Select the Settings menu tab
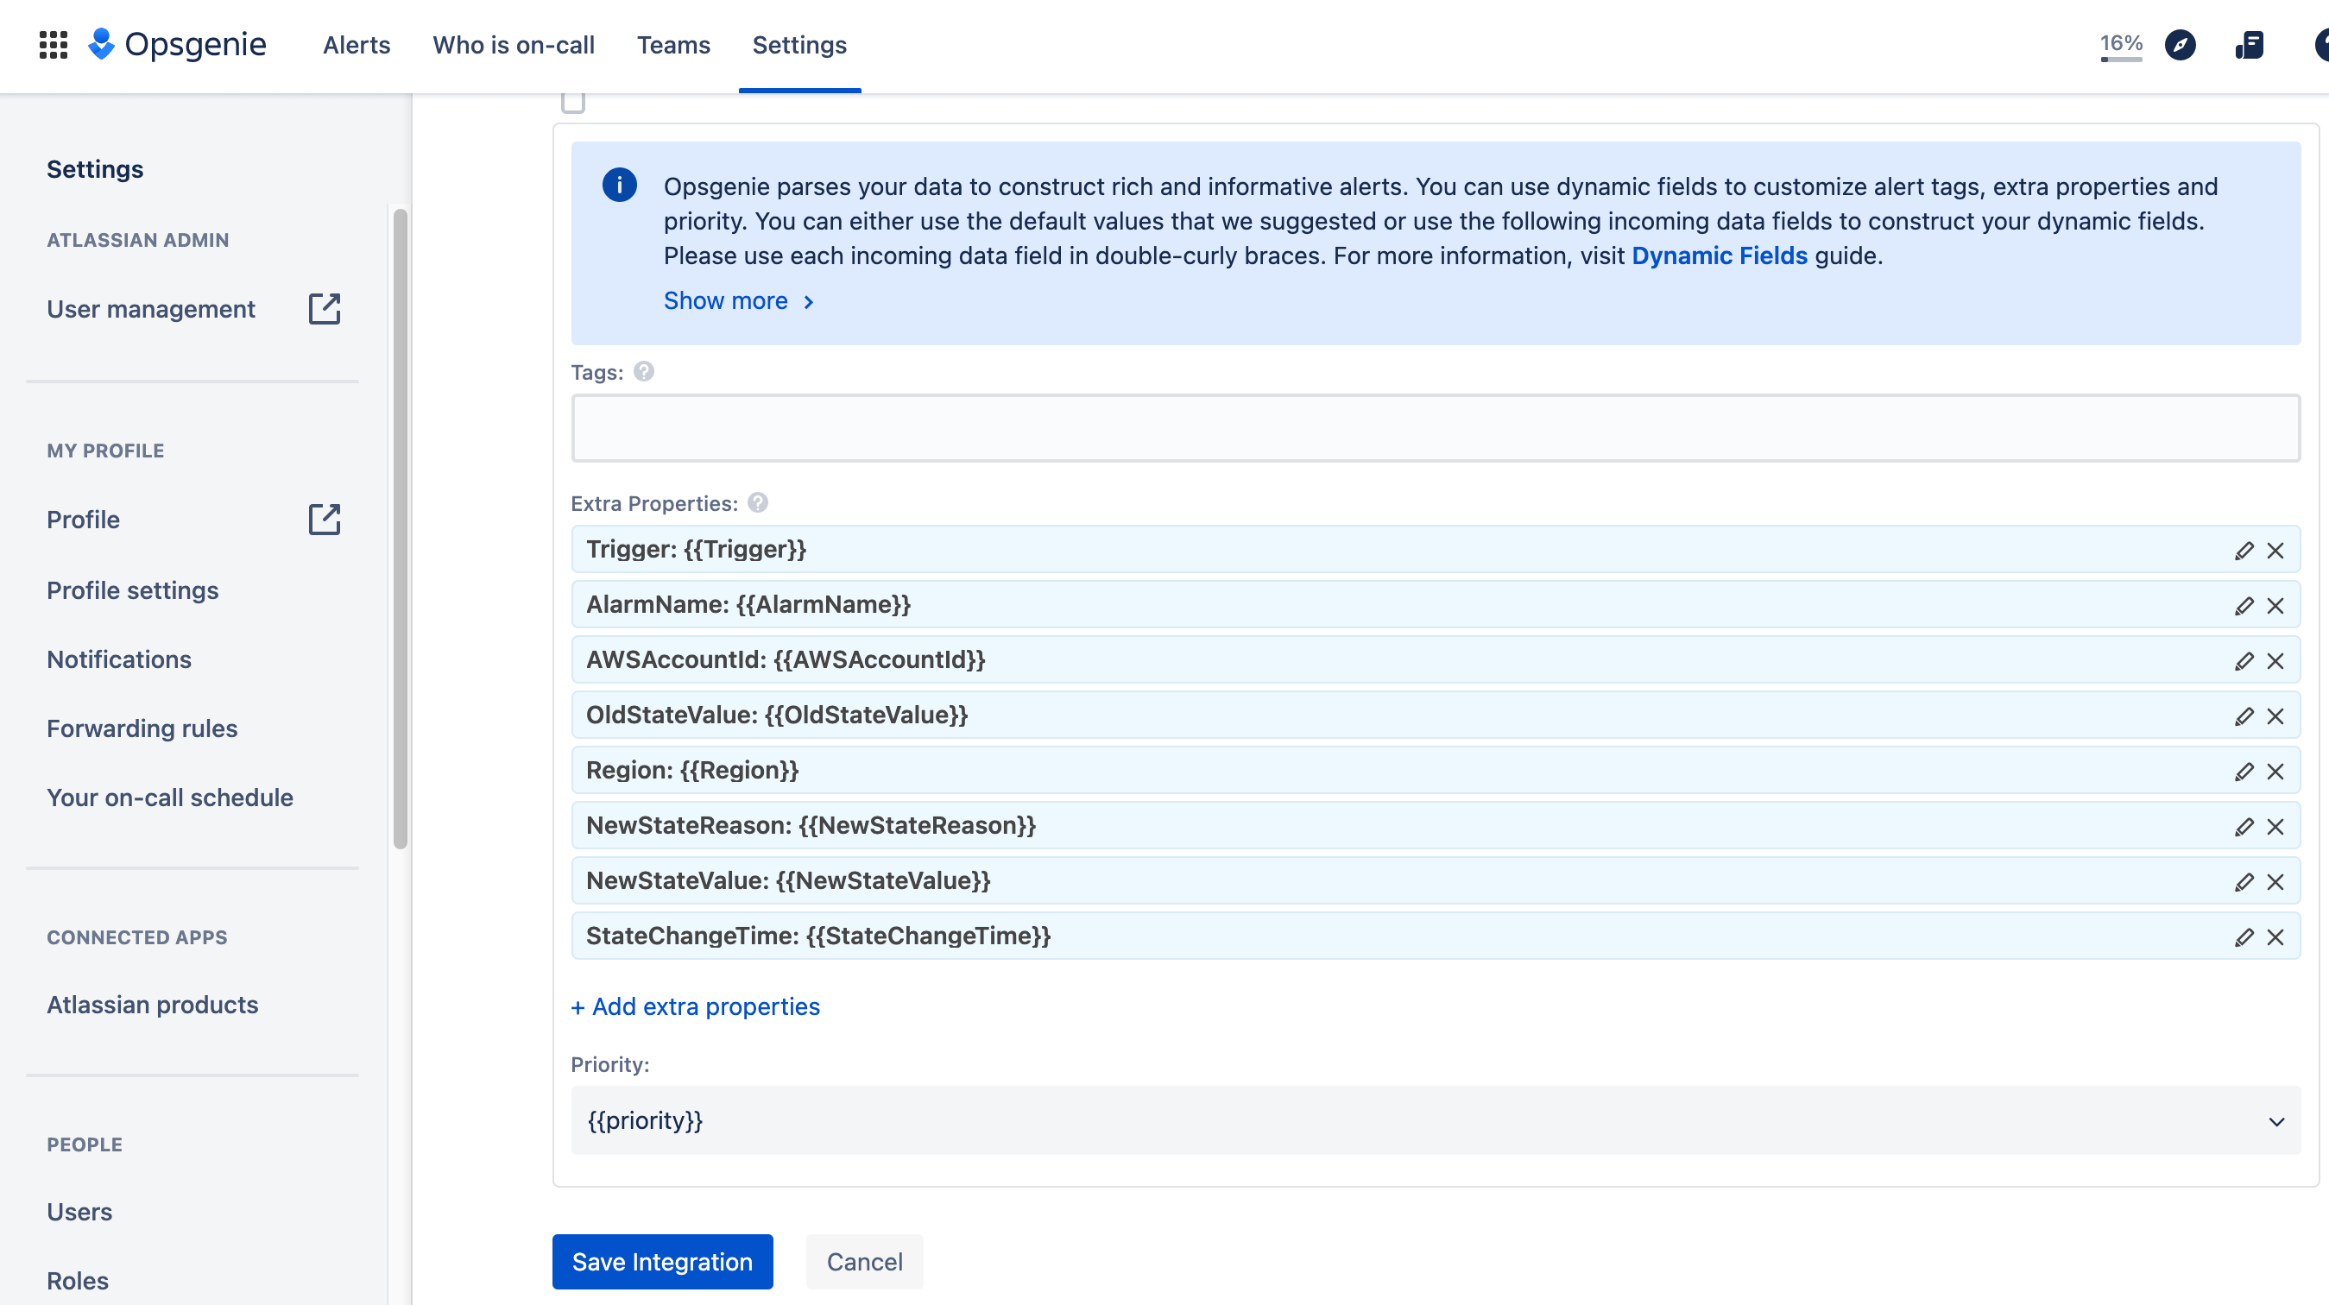 [800, 45]
